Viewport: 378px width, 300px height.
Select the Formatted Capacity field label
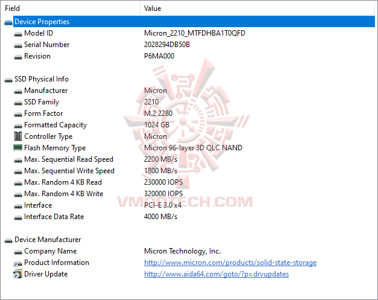(x=55, y=125)
